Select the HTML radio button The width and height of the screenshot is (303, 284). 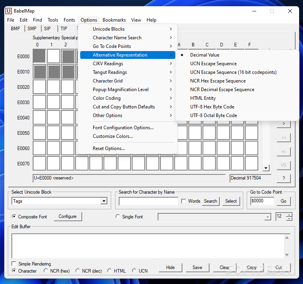[110, 271]
